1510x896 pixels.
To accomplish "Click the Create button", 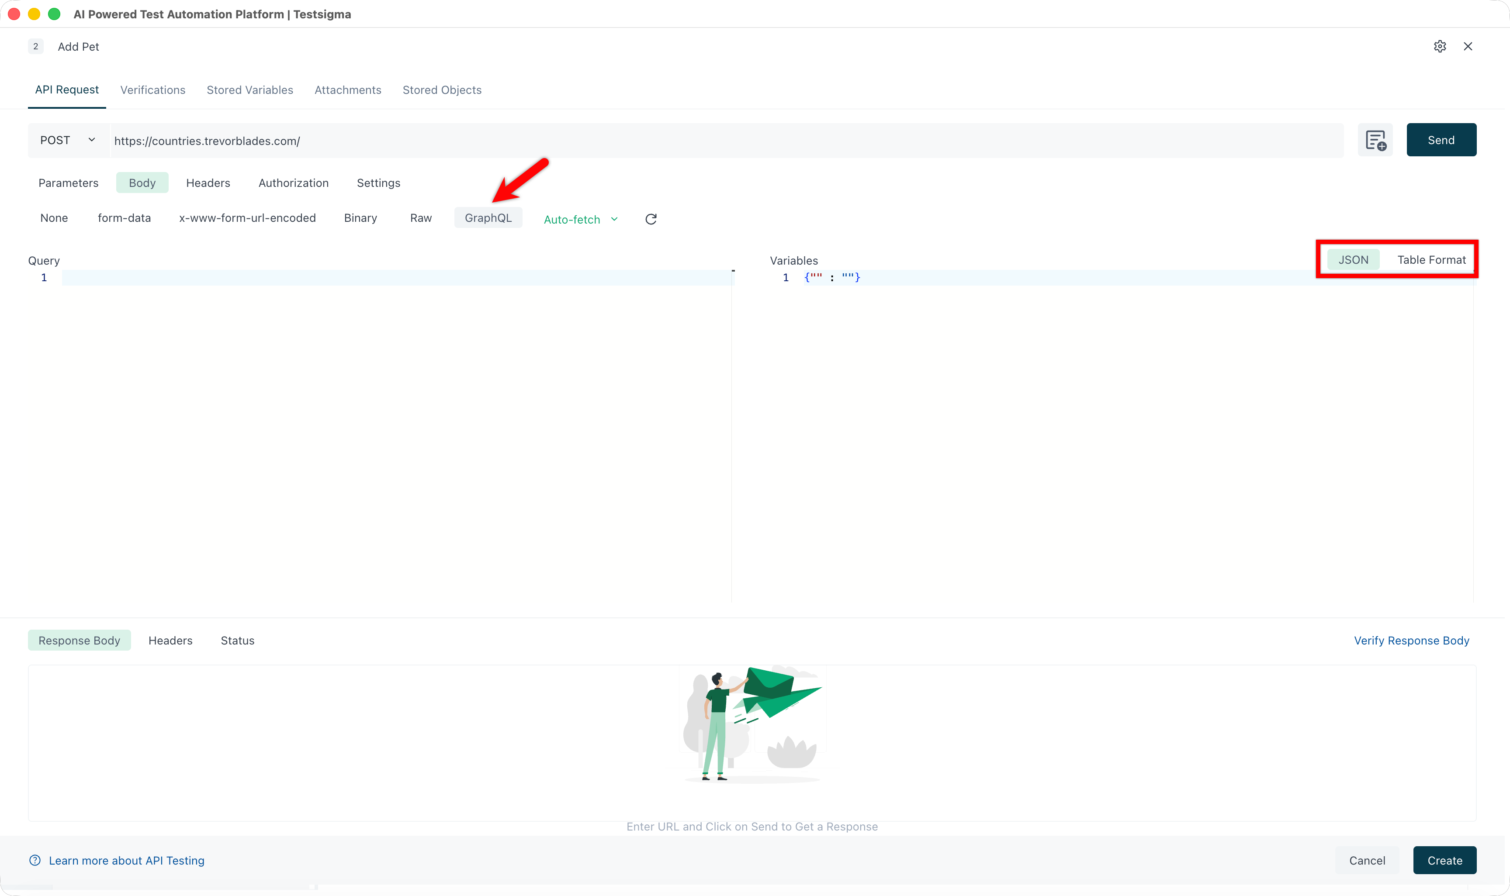I will [x=1444, y=860].
